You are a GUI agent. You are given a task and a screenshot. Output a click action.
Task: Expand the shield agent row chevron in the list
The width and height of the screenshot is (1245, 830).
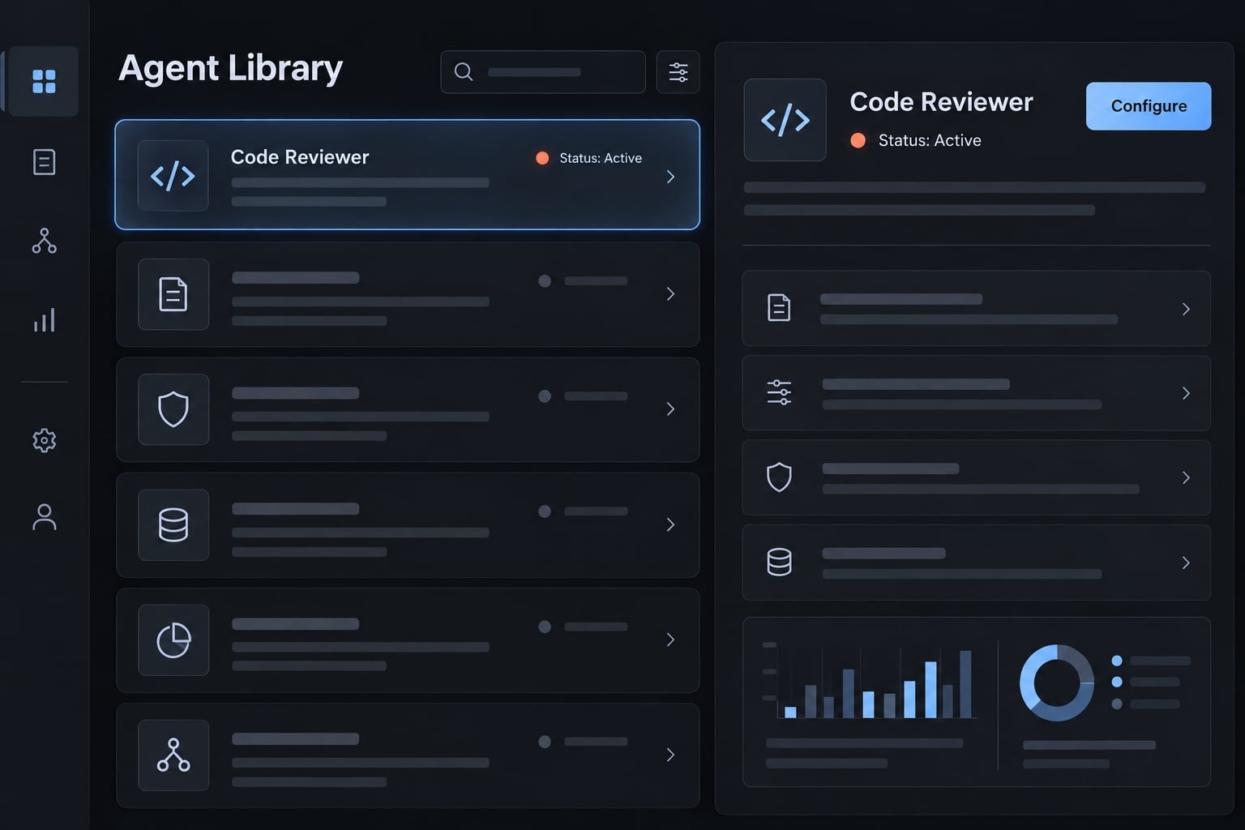670,409
